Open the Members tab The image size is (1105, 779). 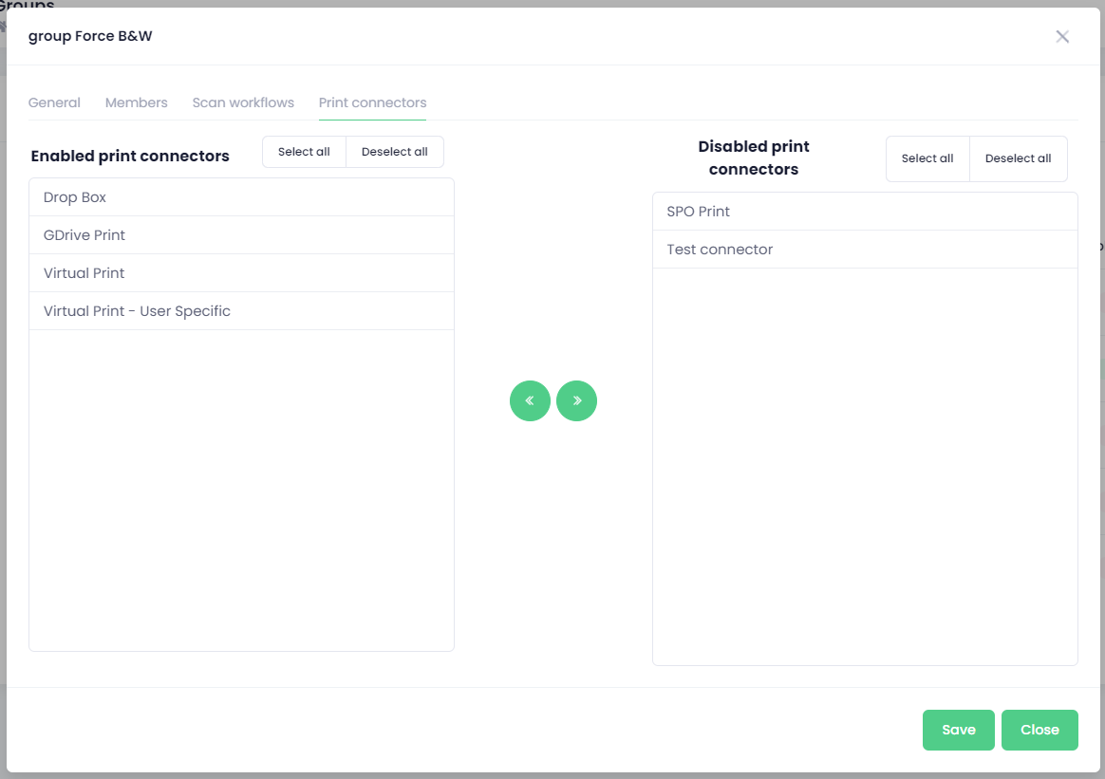137,102
